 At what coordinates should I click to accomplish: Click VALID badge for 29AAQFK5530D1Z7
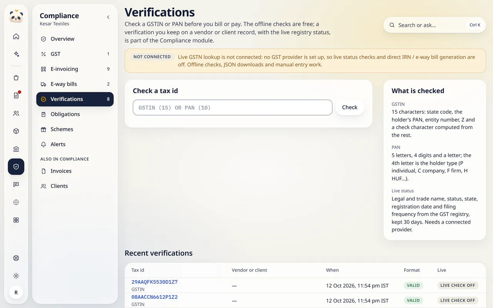[413, 285]
